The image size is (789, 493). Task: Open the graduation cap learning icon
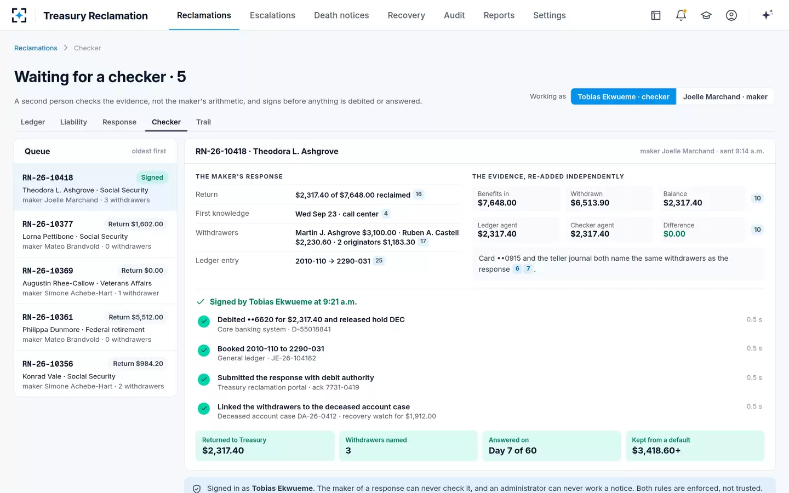pos(706,15)
